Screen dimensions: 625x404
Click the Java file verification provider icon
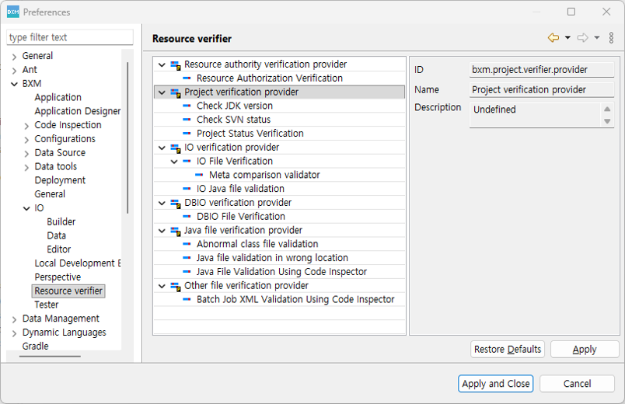[x=176, y=231]
